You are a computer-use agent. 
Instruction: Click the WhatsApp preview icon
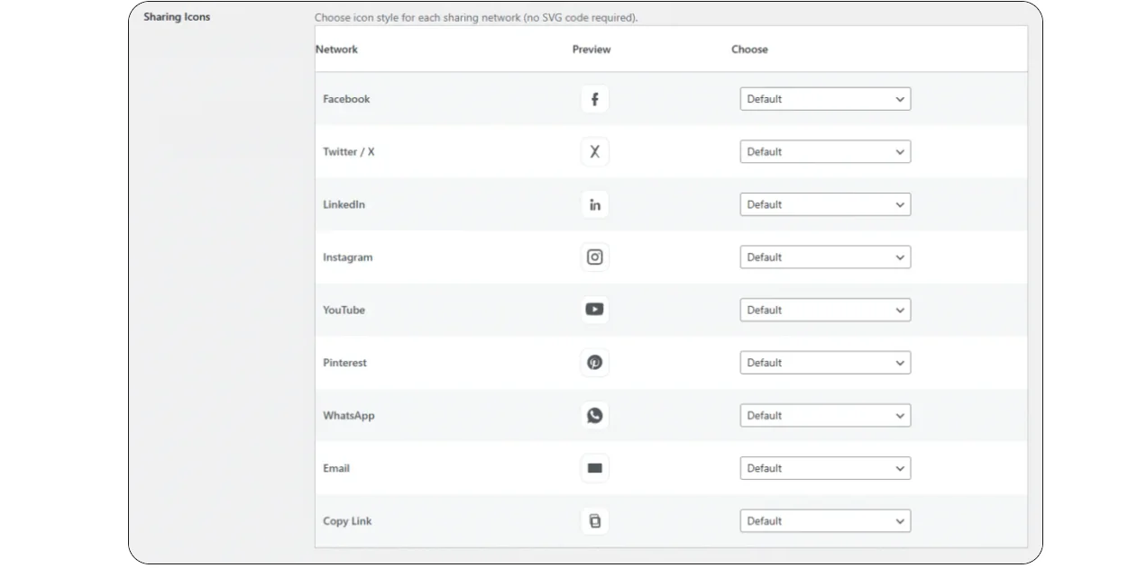tap(594, 415)
